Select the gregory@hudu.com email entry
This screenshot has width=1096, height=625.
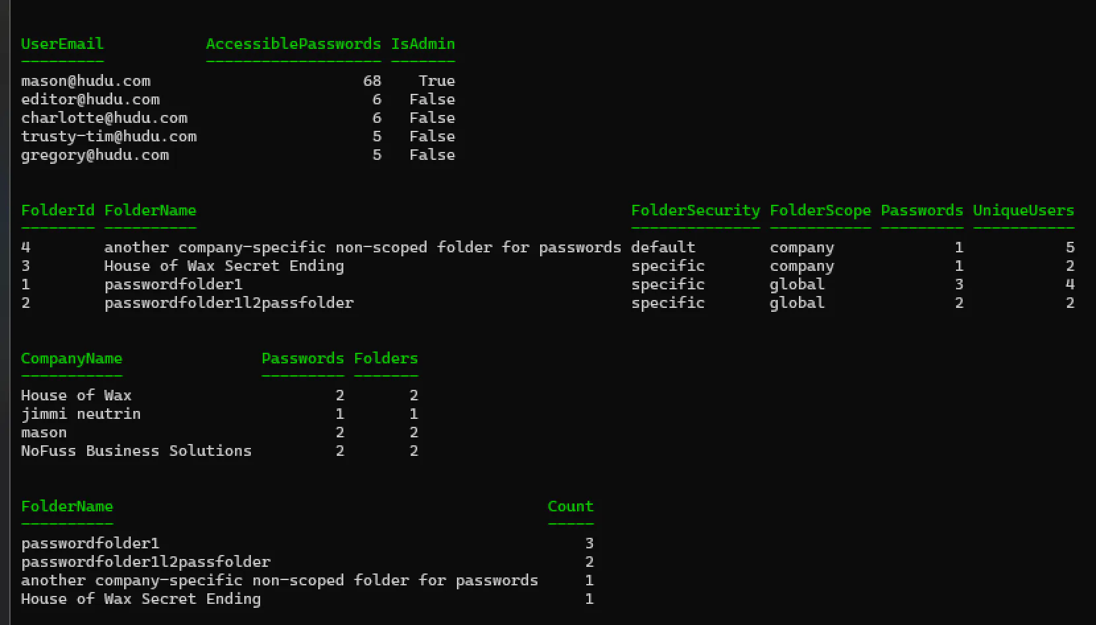point(95,155)
